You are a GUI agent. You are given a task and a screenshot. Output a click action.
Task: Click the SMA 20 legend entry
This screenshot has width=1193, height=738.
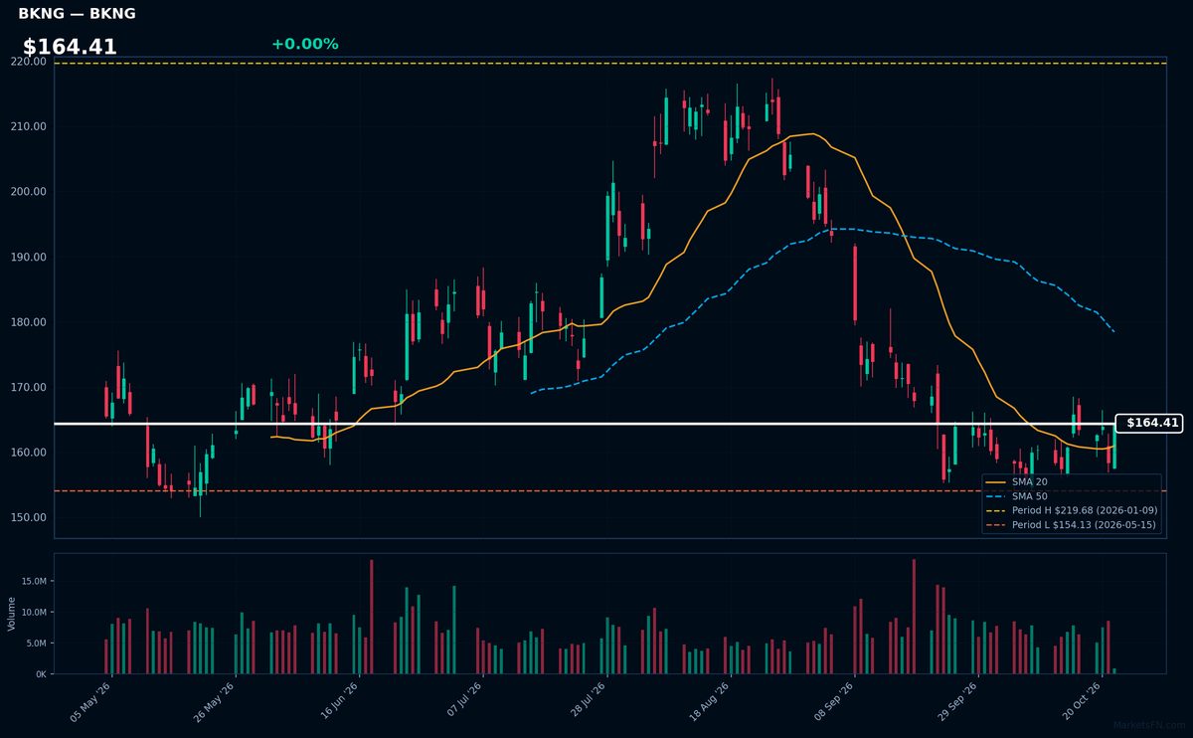click(x=1016, y=481)
